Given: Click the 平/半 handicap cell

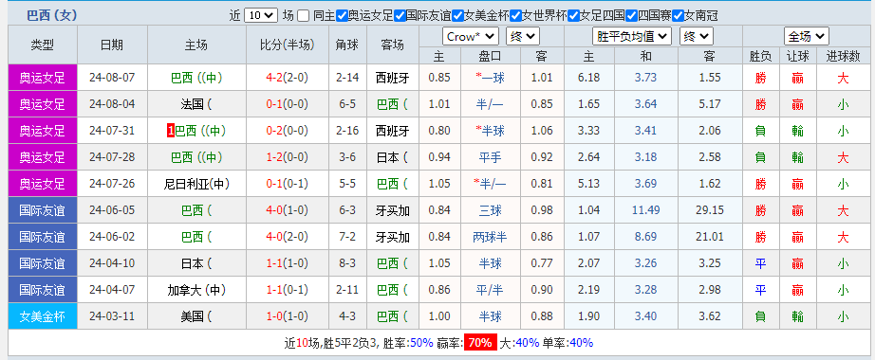Looking at the screenshot, I should (491, 290).
